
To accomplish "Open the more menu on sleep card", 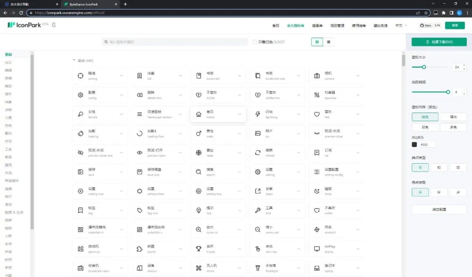I will point(357,191).
